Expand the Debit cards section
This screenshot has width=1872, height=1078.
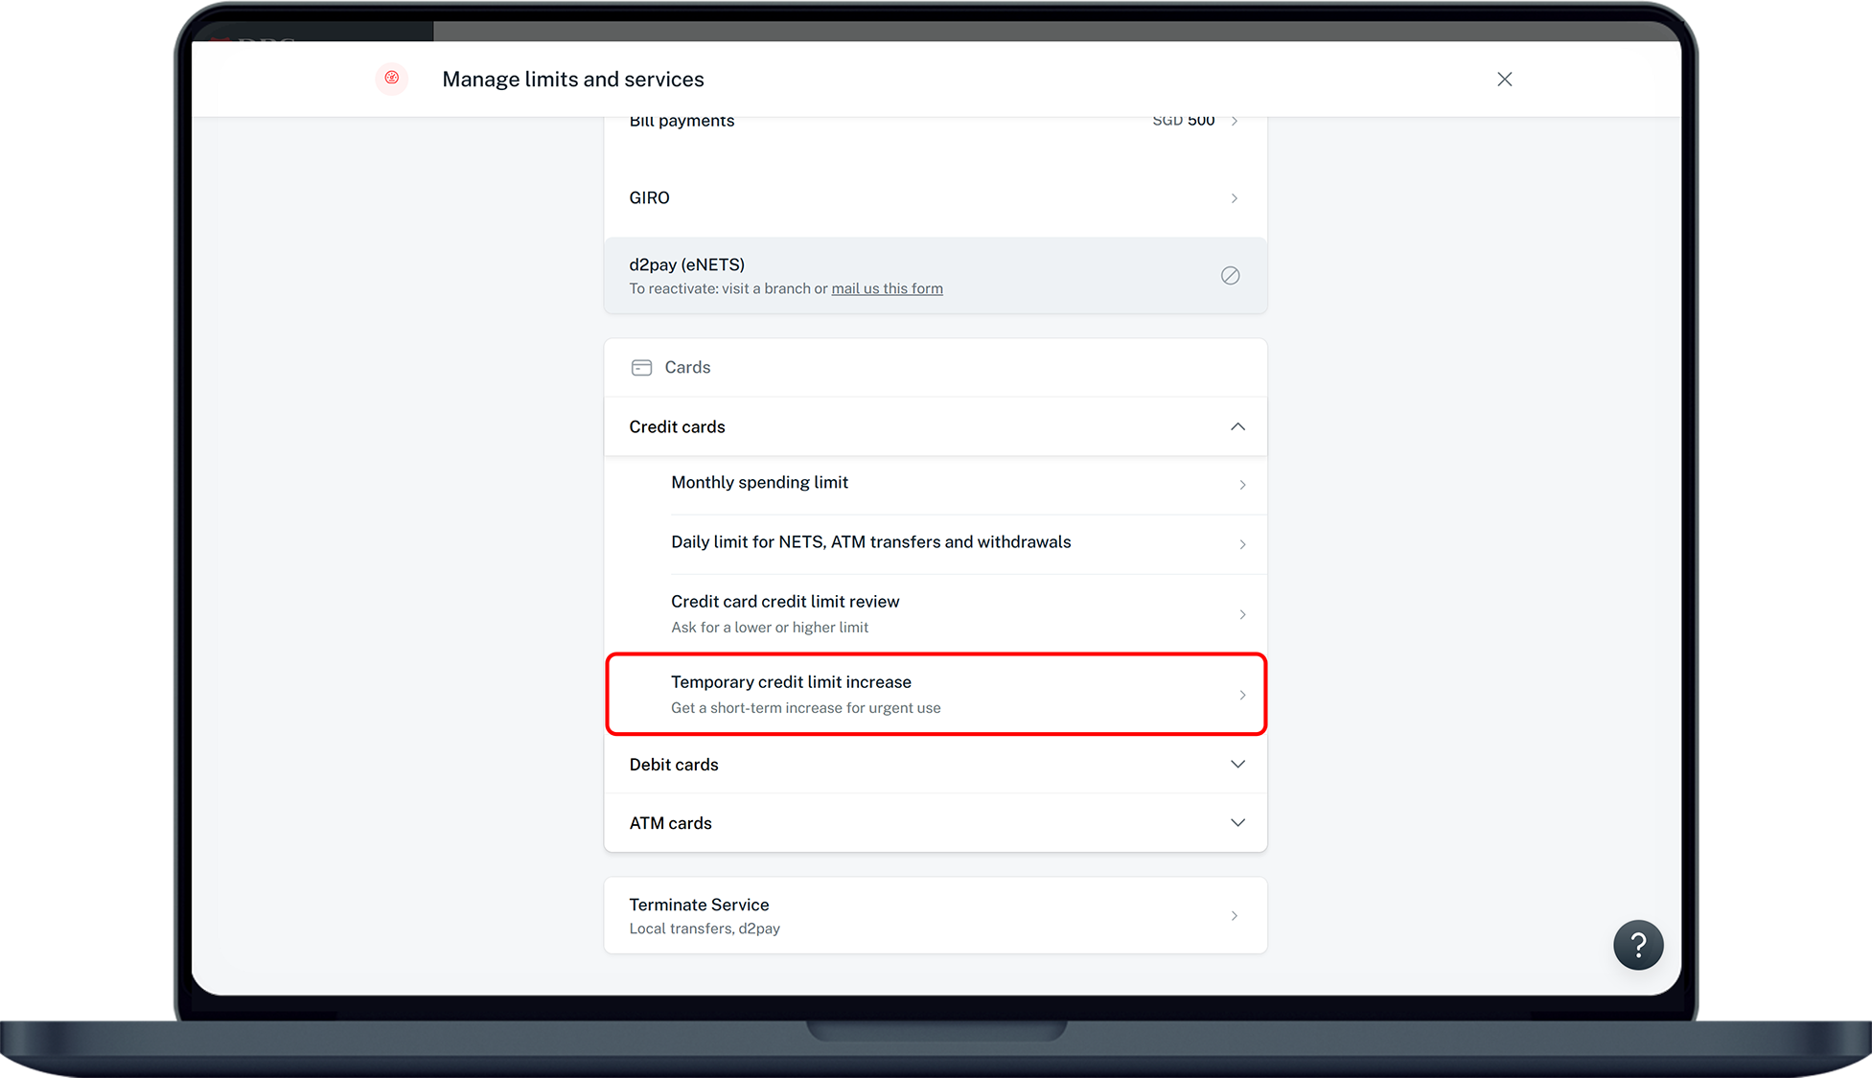pyautogui.click(x=1237, y=765)
